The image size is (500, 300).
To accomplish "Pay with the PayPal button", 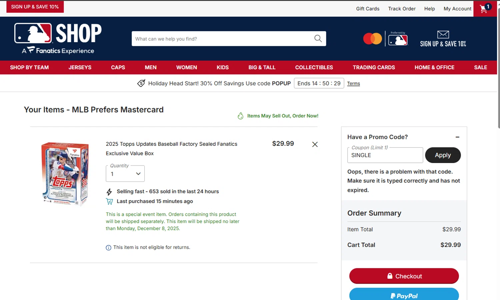I will (x=404, y=295).
